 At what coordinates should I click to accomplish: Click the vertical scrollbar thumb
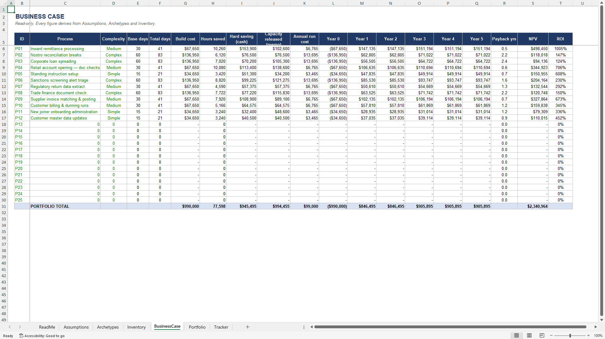[602, 161]
